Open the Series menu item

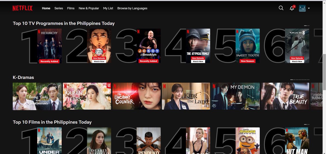pyautogui.click(x=59, y=8)
